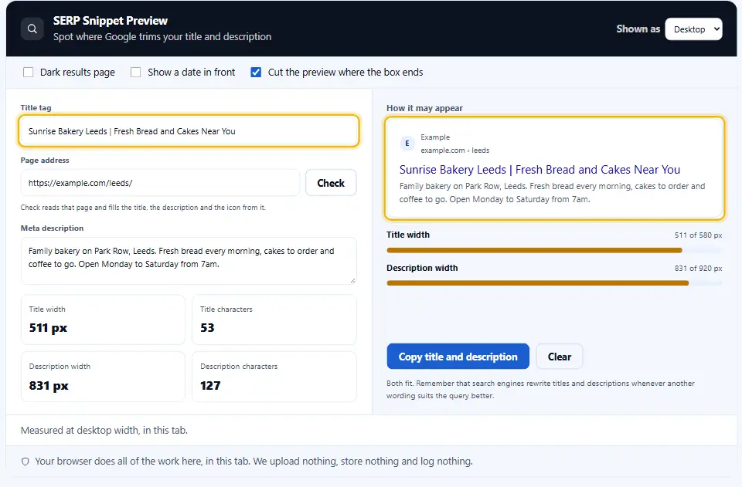Click the Check button beside page address
Image resolution: width=742 pixels, height=487 pixels.
pos(331,183)
